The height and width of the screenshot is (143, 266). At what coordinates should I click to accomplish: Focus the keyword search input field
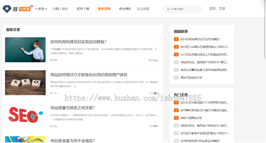pos(182,9)
